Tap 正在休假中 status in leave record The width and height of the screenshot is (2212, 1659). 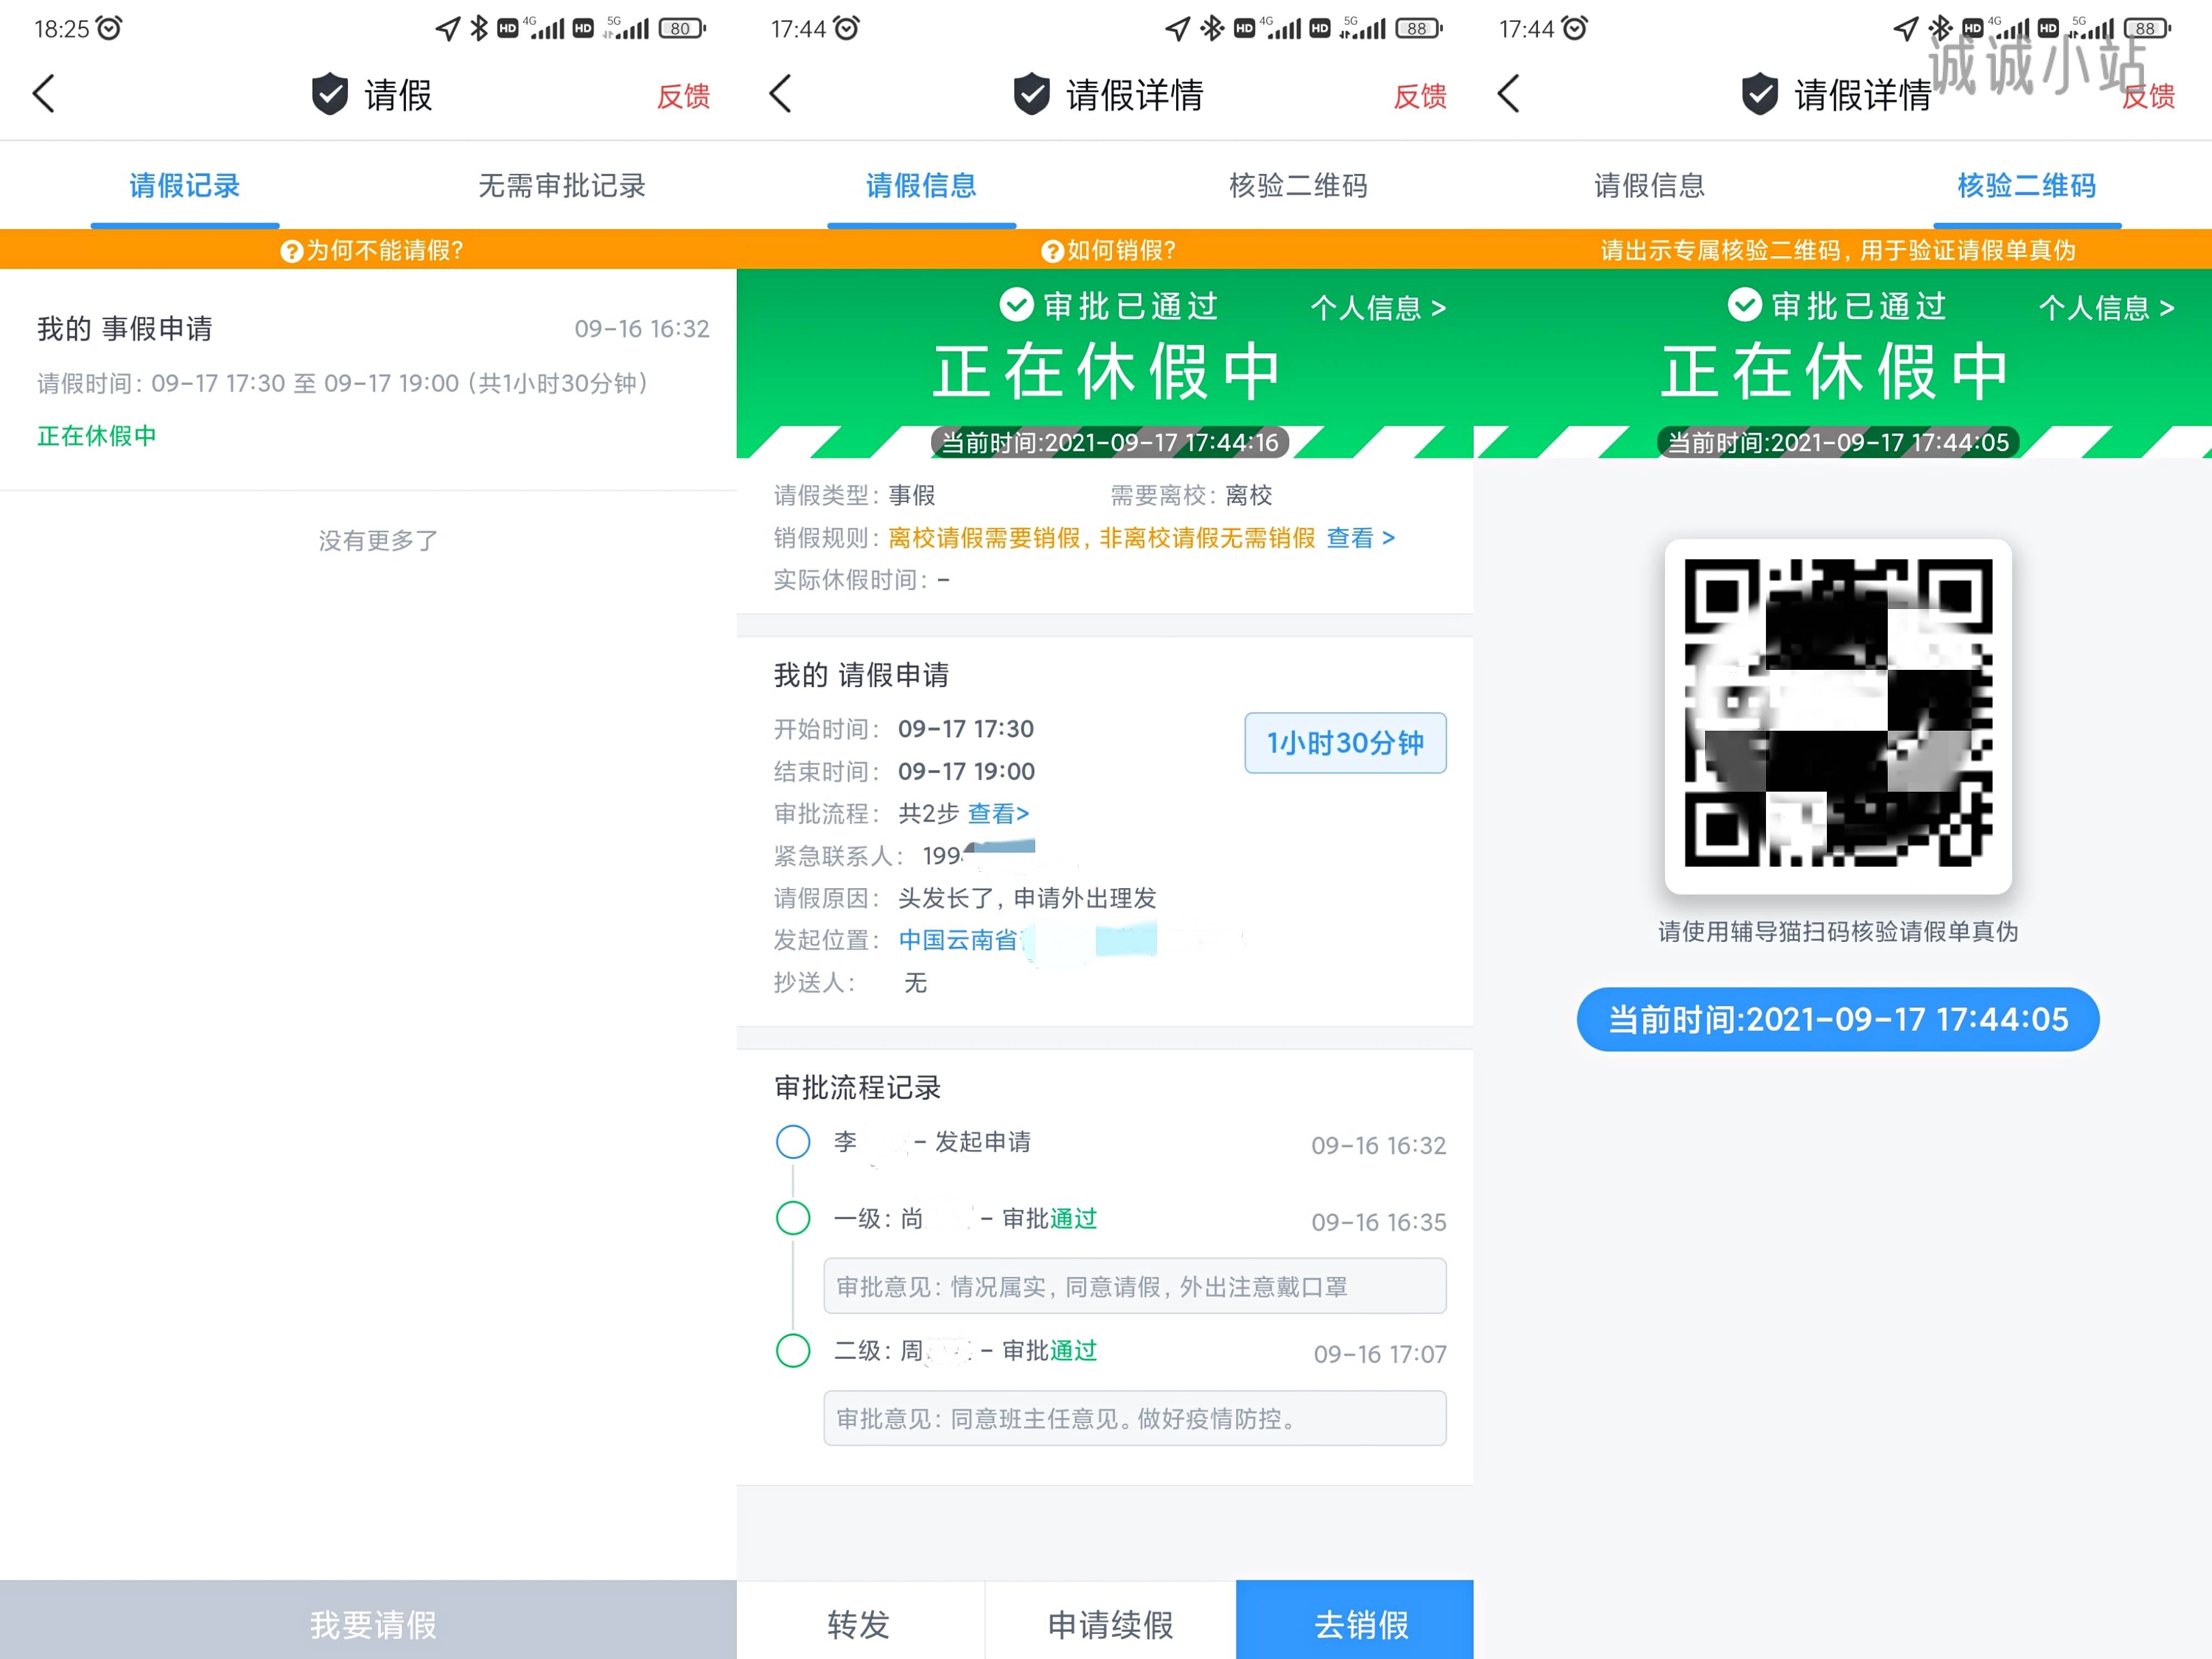click(97, 436)
